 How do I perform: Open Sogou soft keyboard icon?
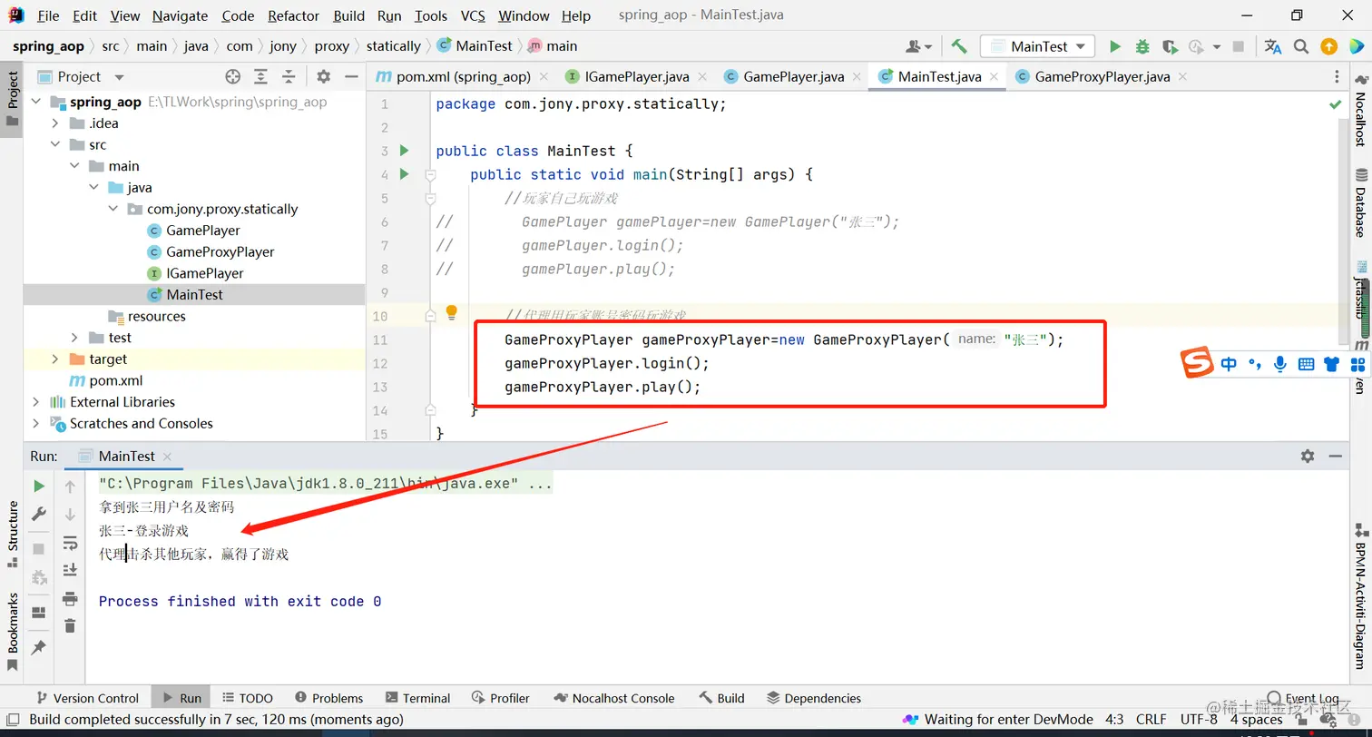tap(1307, 364)
